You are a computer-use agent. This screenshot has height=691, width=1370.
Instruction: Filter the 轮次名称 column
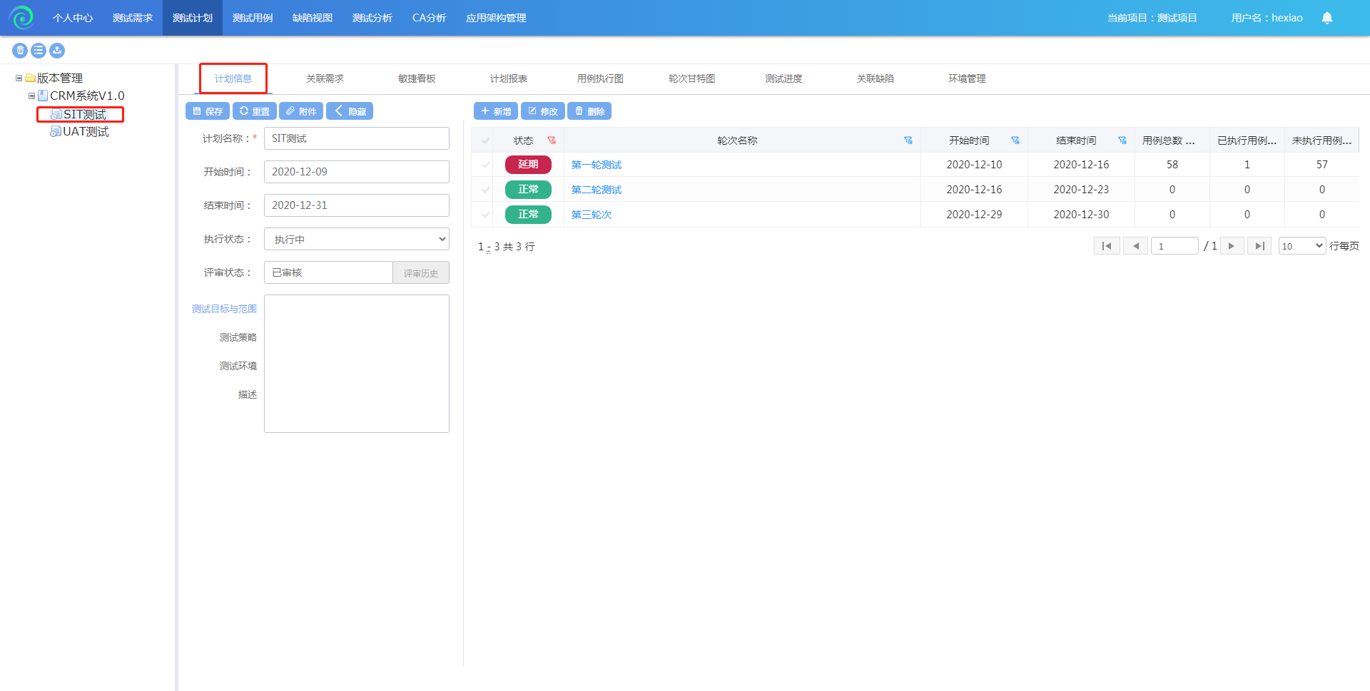[x=908, y=140]
